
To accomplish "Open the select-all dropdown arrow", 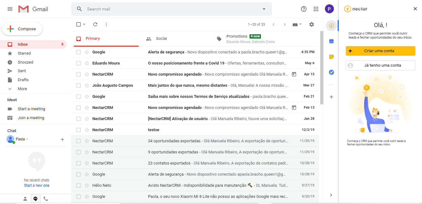I will click(84, 24).
